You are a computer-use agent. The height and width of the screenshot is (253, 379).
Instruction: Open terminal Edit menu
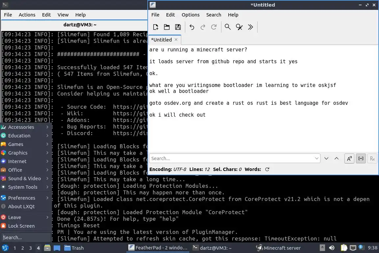click(46, 15)
